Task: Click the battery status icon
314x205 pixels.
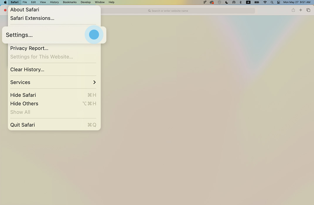Action: coord(257,2)
